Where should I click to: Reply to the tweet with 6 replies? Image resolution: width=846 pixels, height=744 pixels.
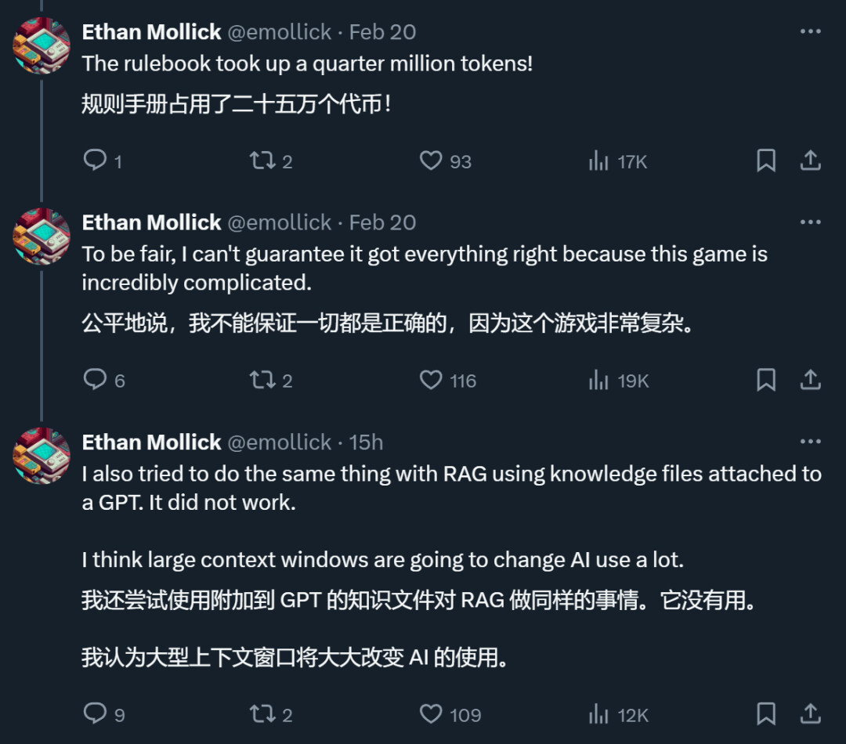click(96, 380)
